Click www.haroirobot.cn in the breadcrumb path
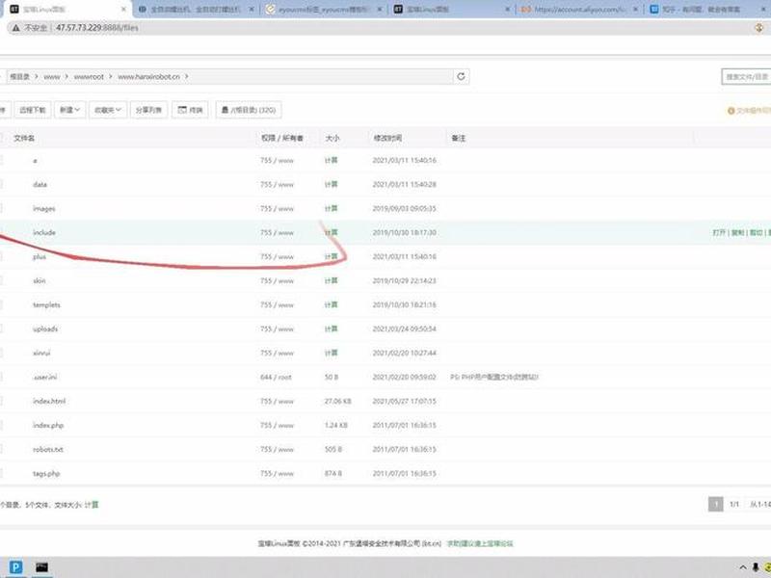The width and height of the screenshot is (771, 578). pyautogui.click(x=149, y=77)
